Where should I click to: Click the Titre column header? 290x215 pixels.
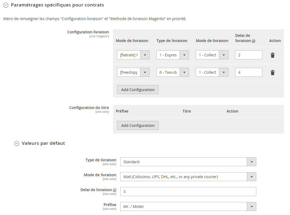tap(187, 111)
